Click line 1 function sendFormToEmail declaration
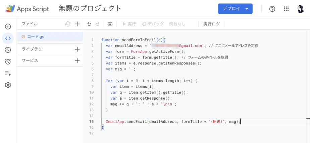Image resolution: width=310 pixels, height=143 pixels. tap(134, 40)
